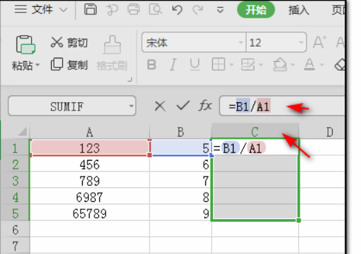
Task: Click cell B1 containing 5
Action: click(x=180, y=148)
